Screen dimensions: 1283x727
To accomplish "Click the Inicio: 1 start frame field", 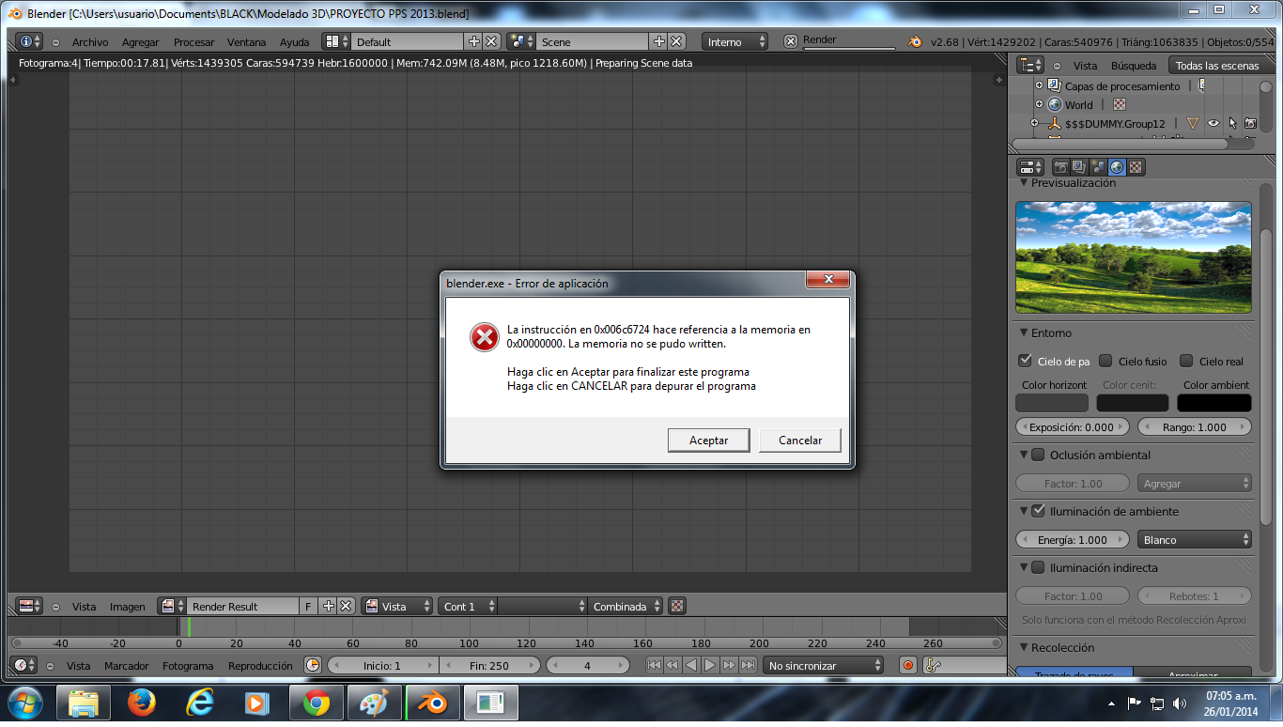I will coord(381,665).
